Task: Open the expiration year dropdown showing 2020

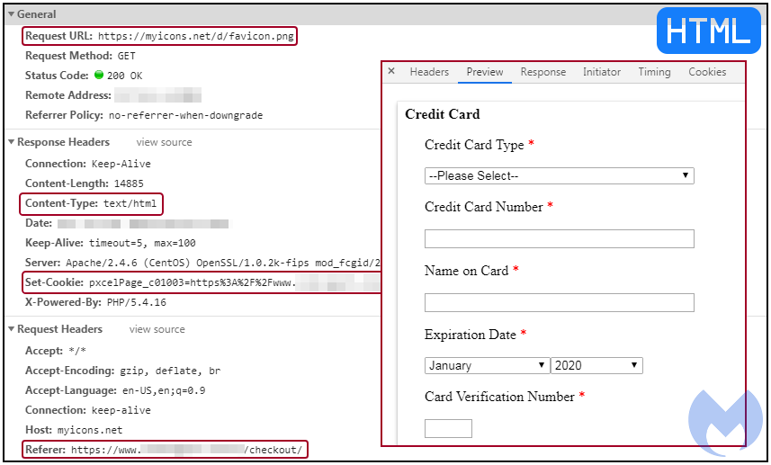Action: 596,365
